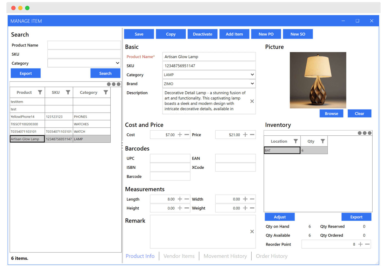Switch to the Vendor Items tab
This screenshot has height=268, width=387.
179,256
